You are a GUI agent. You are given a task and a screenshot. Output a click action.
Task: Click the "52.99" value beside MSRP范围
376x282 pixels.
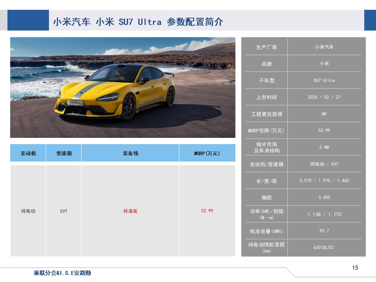[324, 130]
